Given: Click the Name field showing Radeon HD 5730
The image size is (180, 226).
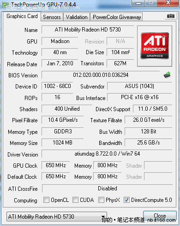Looking at the screenshot, I should pyautogui.click(x=88, y=30).
